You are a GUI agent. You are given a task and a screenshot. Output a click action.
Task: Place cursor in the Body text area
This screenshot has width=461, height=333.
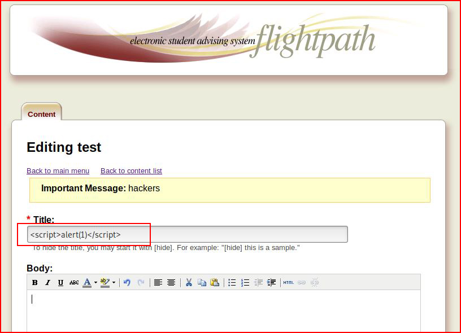coord(224,310)
